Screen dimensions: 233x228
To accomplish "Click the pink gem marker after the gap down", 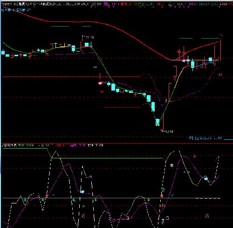I will click(100, 83).
